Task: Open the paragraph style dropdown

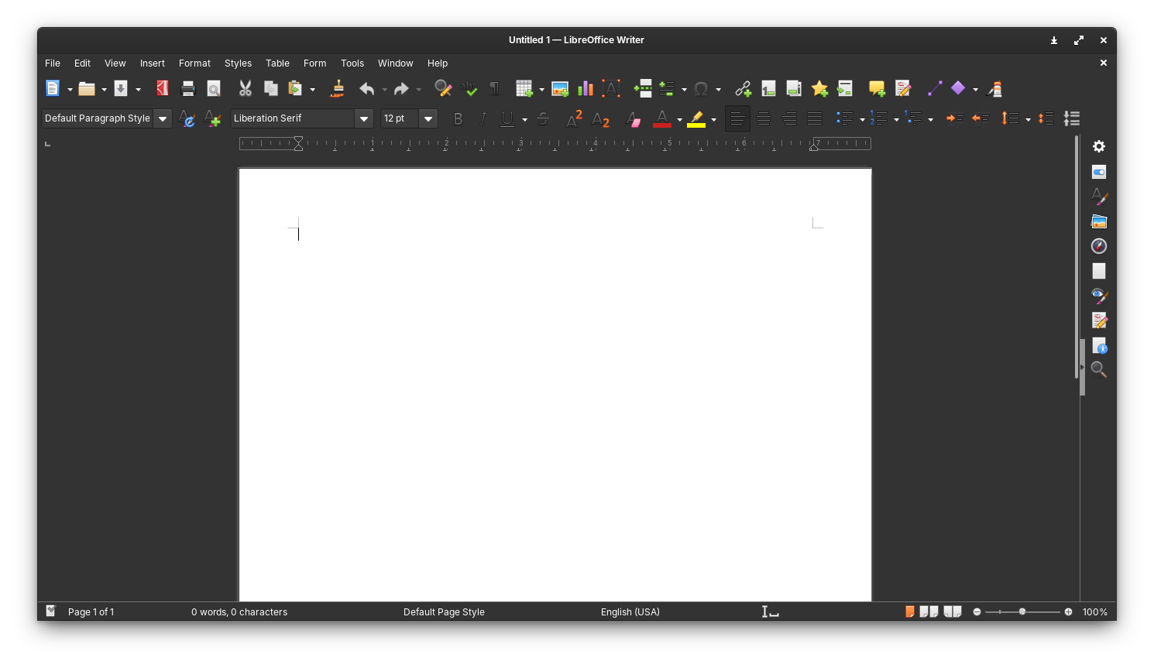Action: point(163,118)
